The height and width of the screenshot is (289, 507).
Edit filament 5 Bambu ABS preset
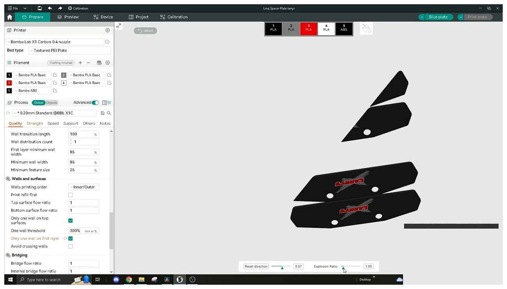(55, 91)
